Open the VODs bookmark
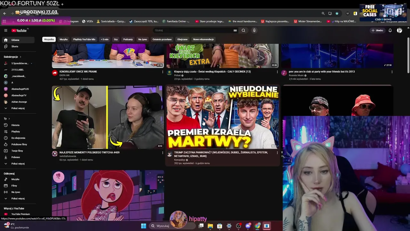The height and width of the screenshot is (231, 410). pyautogui.click(x=87, y=21)
